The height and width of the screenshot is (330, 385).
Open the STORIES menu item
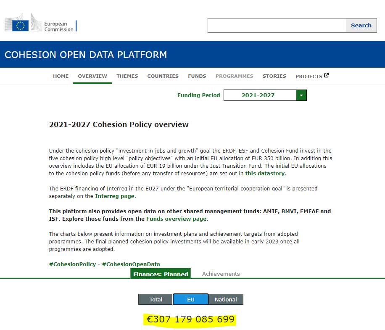point(274,76)
